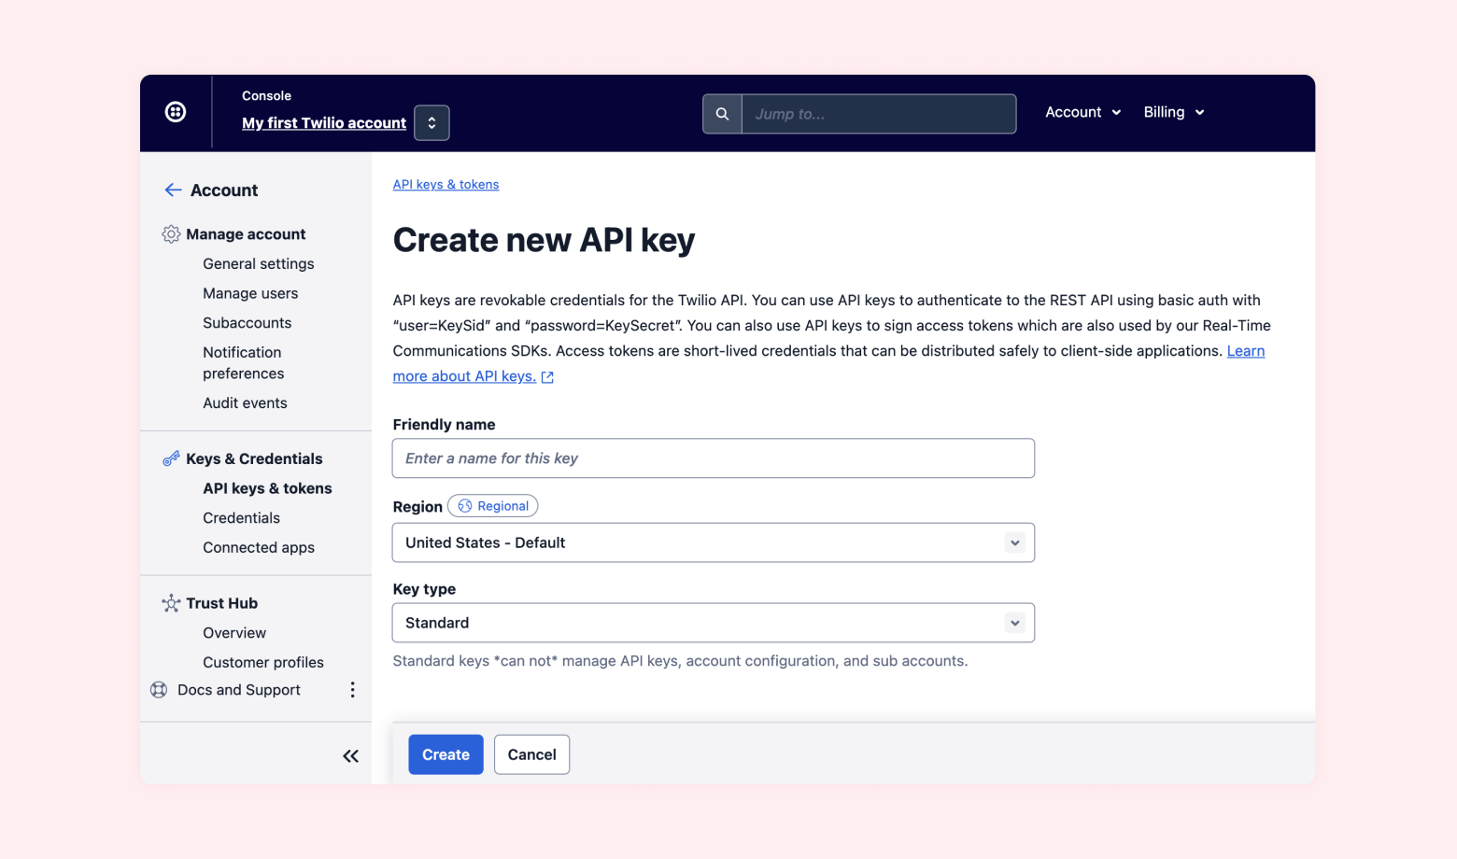Click the Manage account gear icon
Screen dimensions: 1457x859
tap(171, 234)
